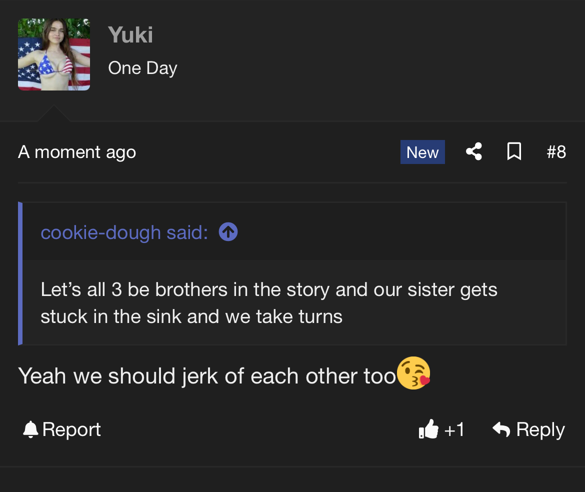Bookmark this post with the bookmark icon

[514, 151]
